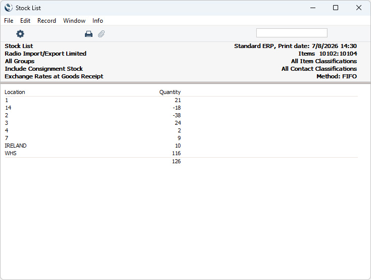Click 'Items 10102:10104' range text

pyautogui.click(x=328, y=54)
